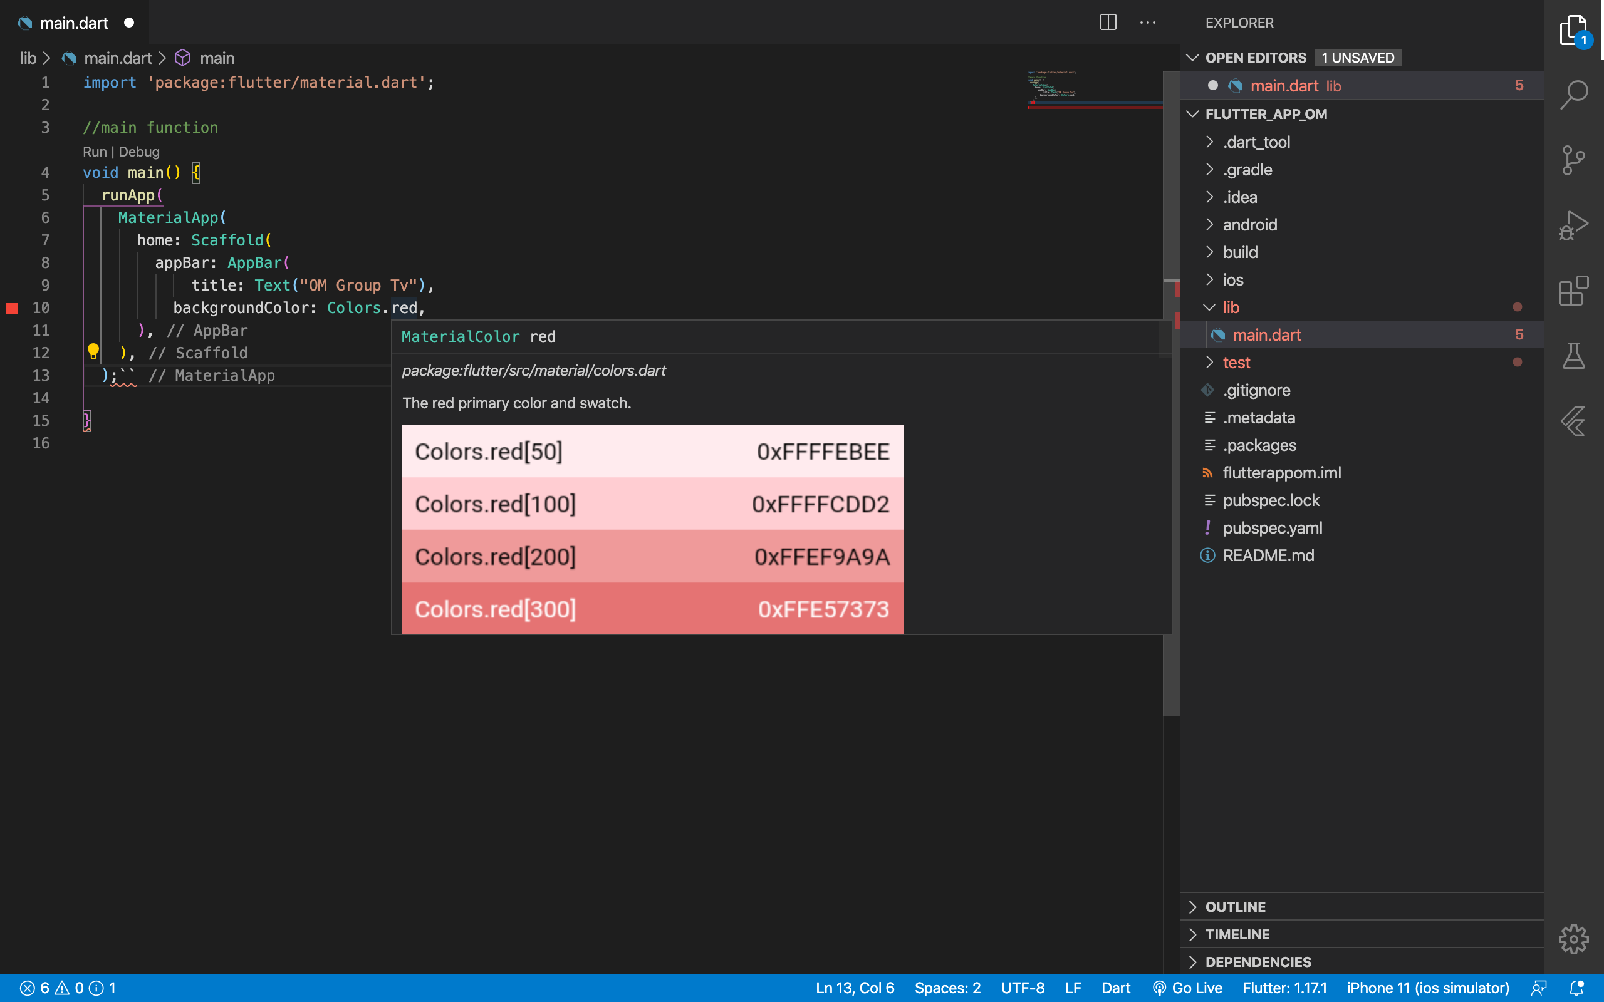Click the Run code lens link
The height and width of the screenshot is (1002, 1604).
click(x=94, y=152)
